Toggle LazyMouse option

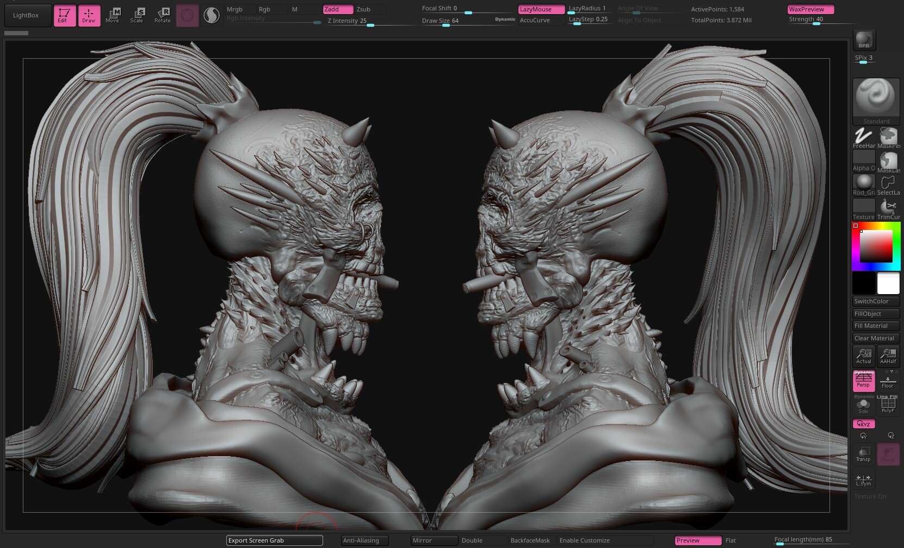pyautogui.click(x=541, y=9)
